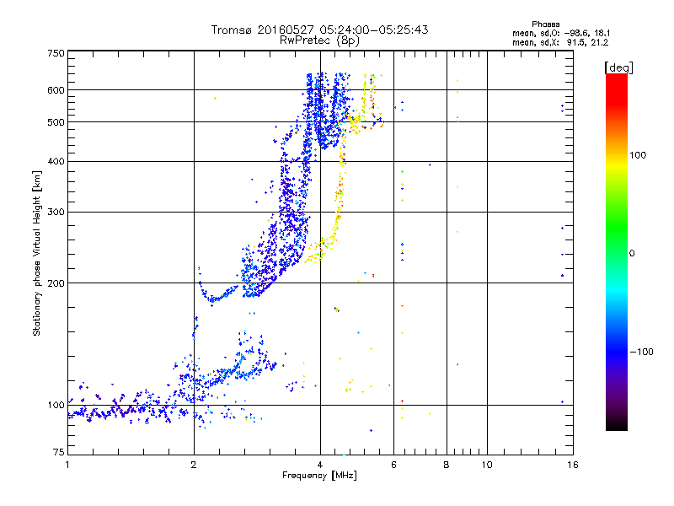The width and height of the screenshot is (674, 506).
Task: Click the x-axis label '6'
Action: 393,465
